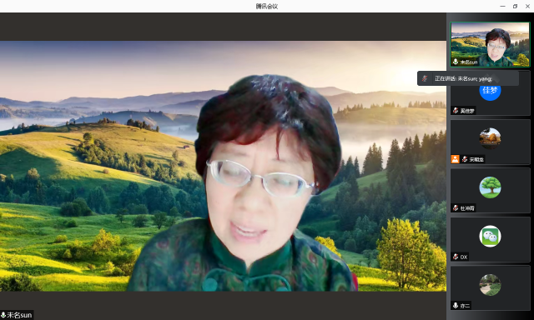
Task: Click the autumn landscape avatar
Action: point(490,138)
